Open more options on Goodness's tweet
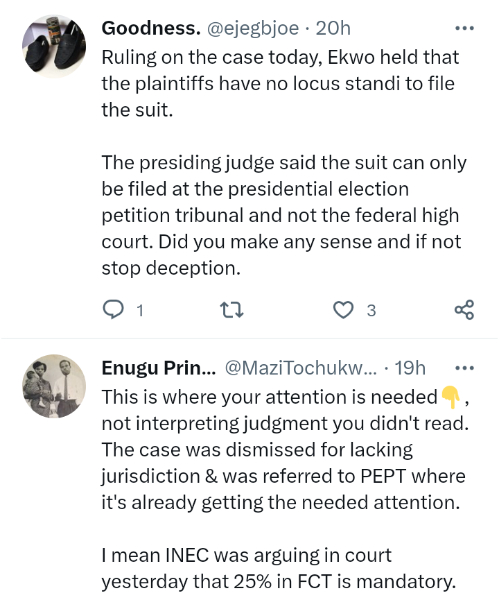The height and width of the screenshot is (609, 499). 464,28
